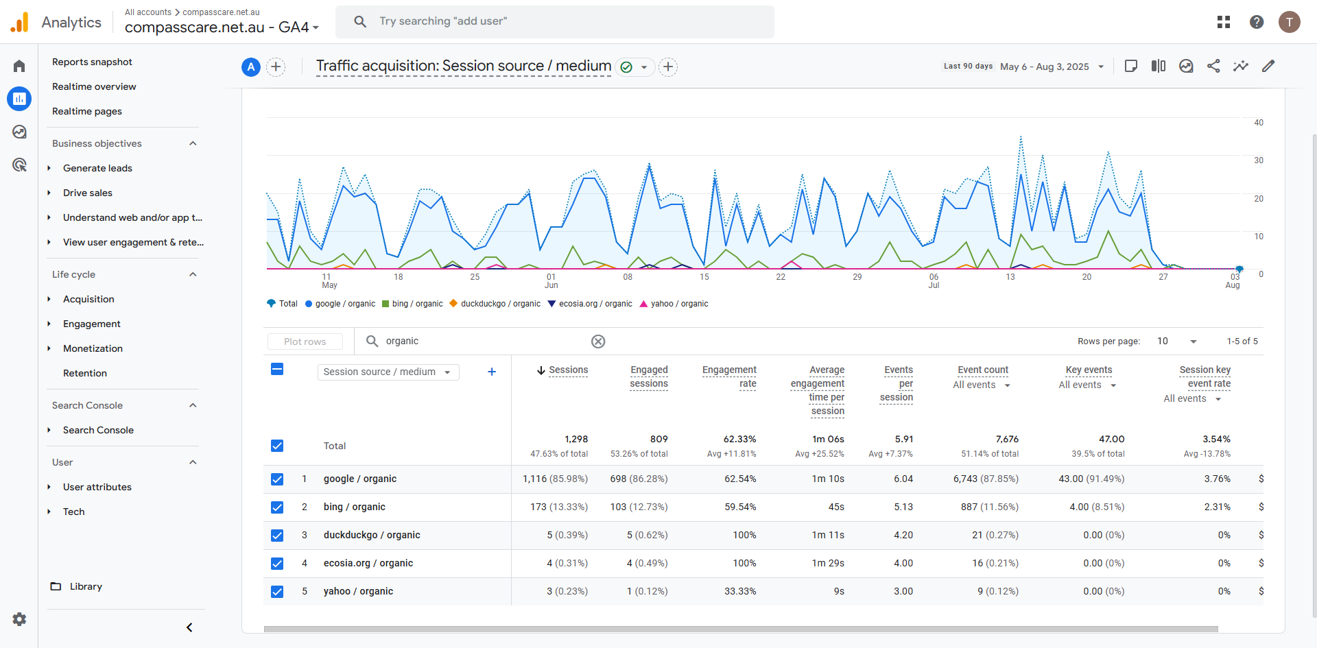Open the Insights icon in report toolbar
Viewport: 1317px width, 648px height.
pyautogui.click(x=1186, y=66)
